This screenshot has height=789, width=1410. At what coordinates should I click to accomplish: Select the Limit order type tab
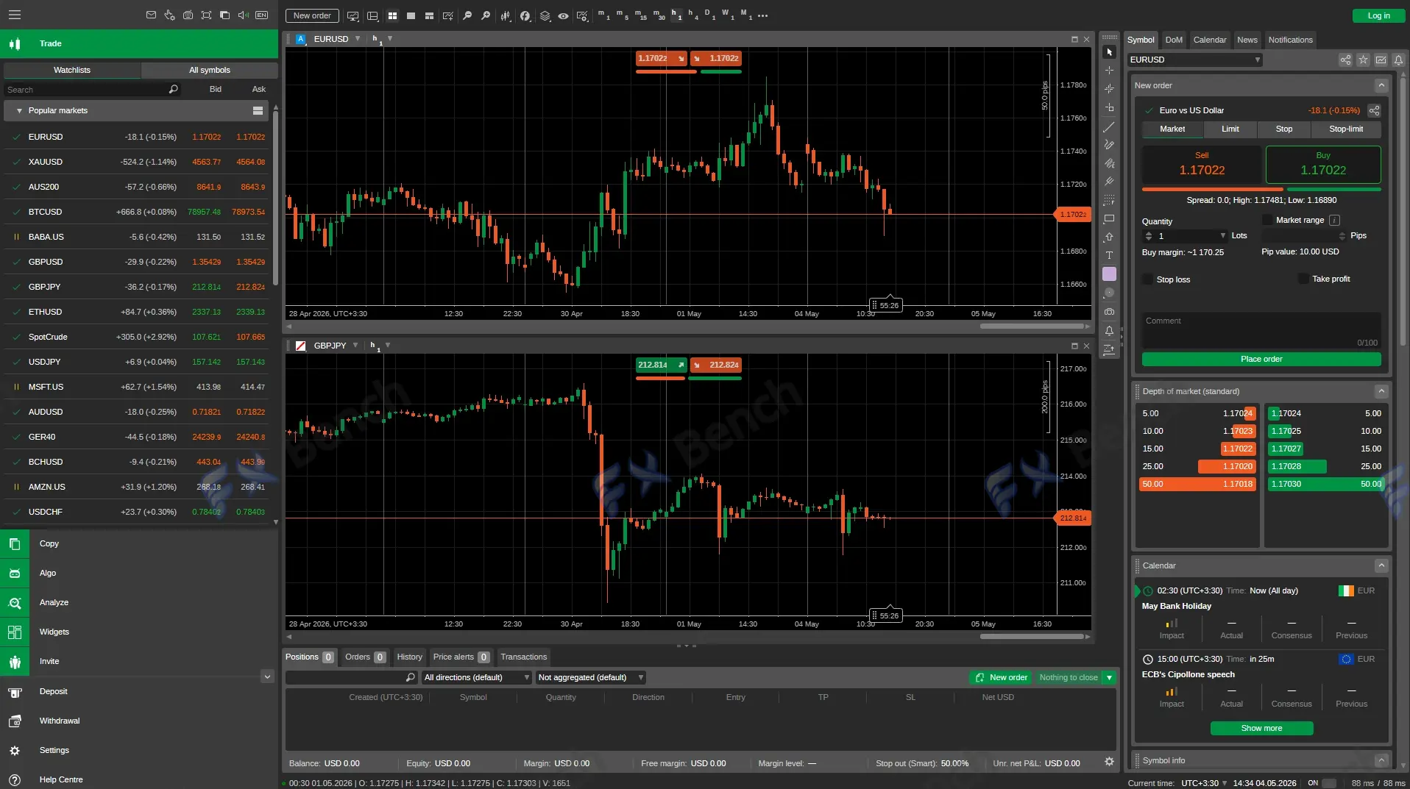(x=1230, y=129)
